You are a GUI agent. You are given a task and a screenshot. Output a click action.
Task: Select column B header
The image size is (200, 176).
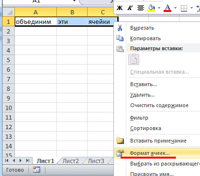[72, 12]
